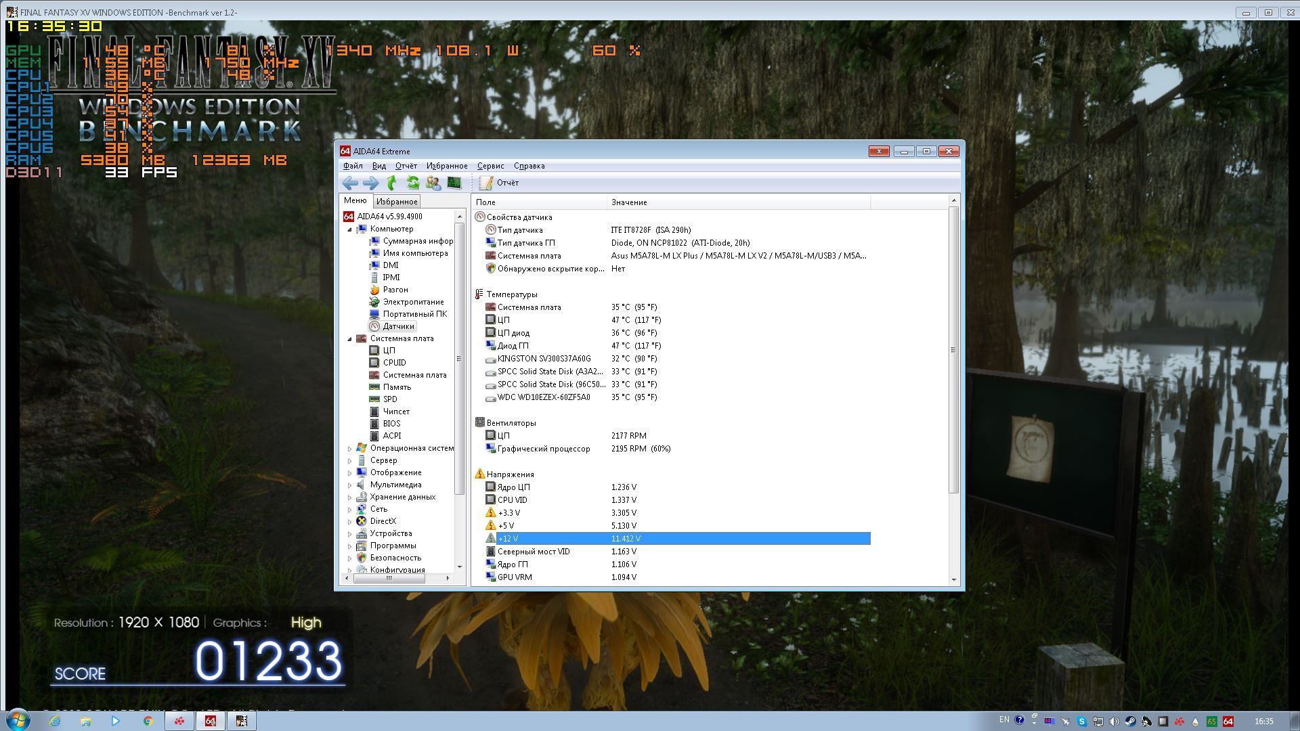Open the Отчёт menu in menu bar
Screen dimensions: 1300x731
[406, 166]
